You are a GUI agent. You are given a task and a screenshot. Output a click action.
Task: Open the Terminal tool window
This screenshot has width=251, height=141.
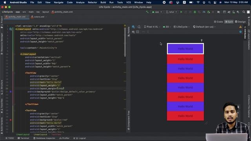click(x=24, y=138)
